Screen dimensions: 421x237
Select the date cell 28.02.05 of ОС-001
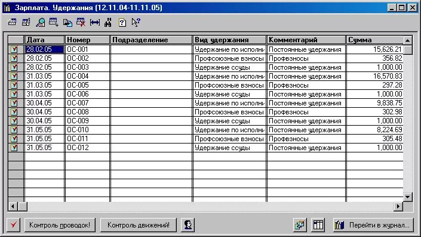[45, 49]
